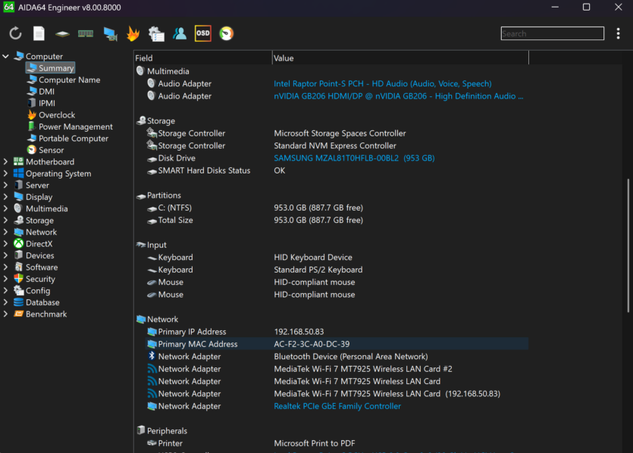The height and width of the screenshot is (453, 633).
Task: Click the Refresh toolbar icon
Action: coord(15,33)
